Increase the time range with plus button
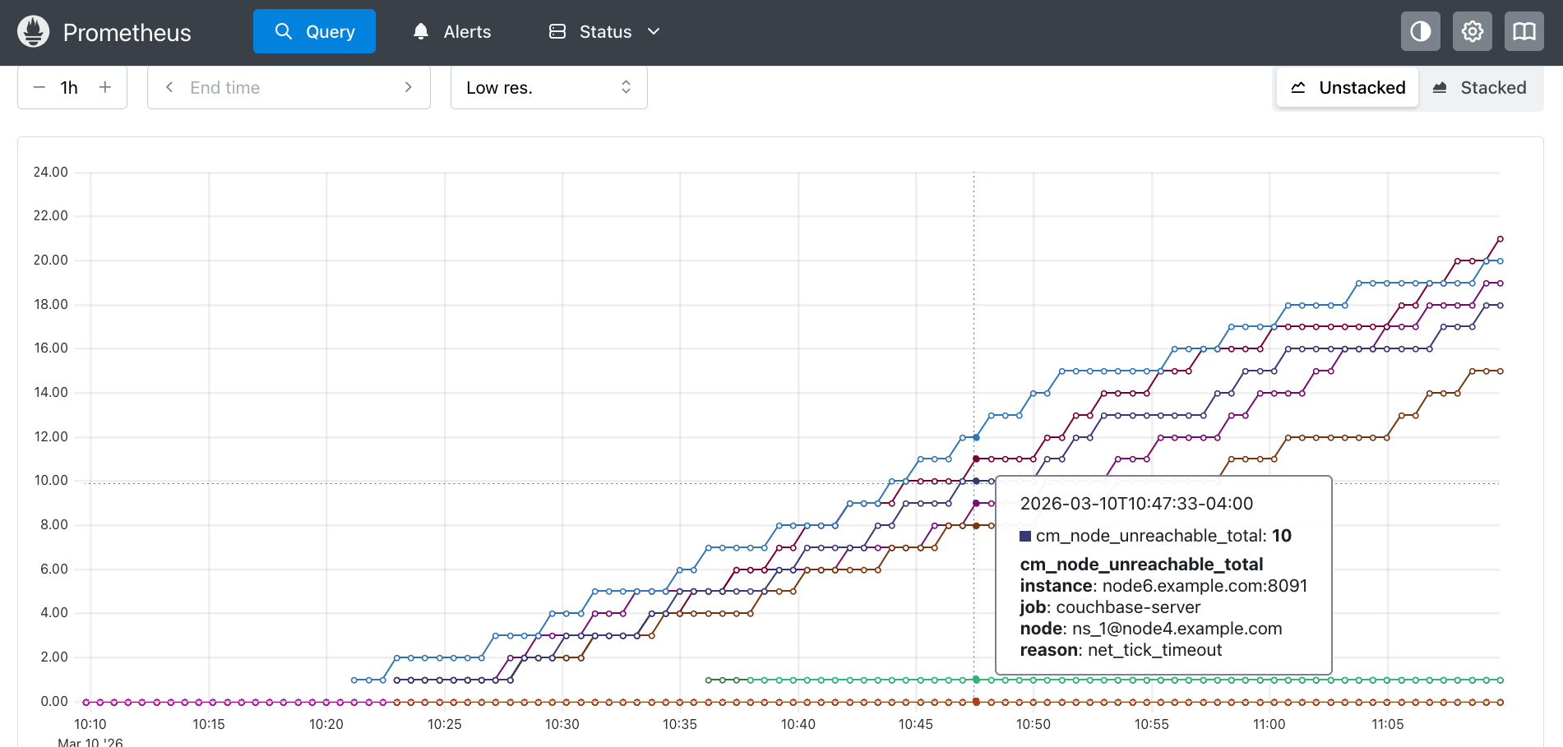This screenshot has width=1563, height=747. click(105, 86)
